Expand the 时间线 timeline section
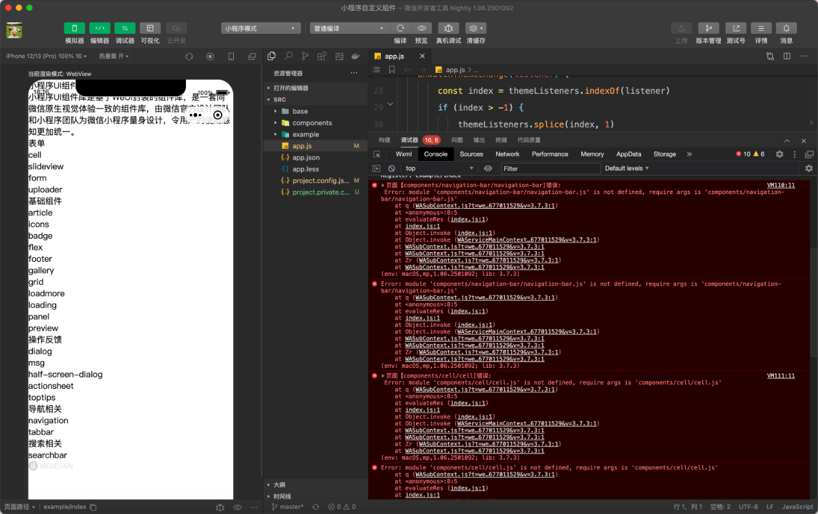Viewport: 818px width, 514px height. click(316, 496)
